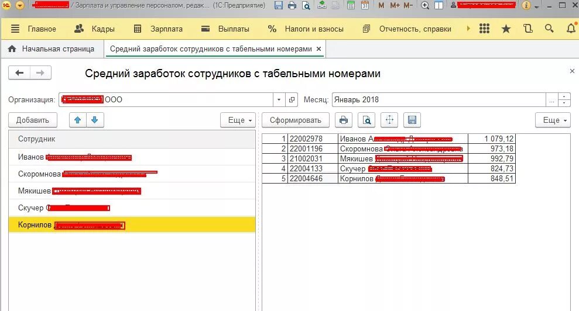Click the amount 973,18
The width and height of the screenshot is (579, 311).
click(492, 148)
